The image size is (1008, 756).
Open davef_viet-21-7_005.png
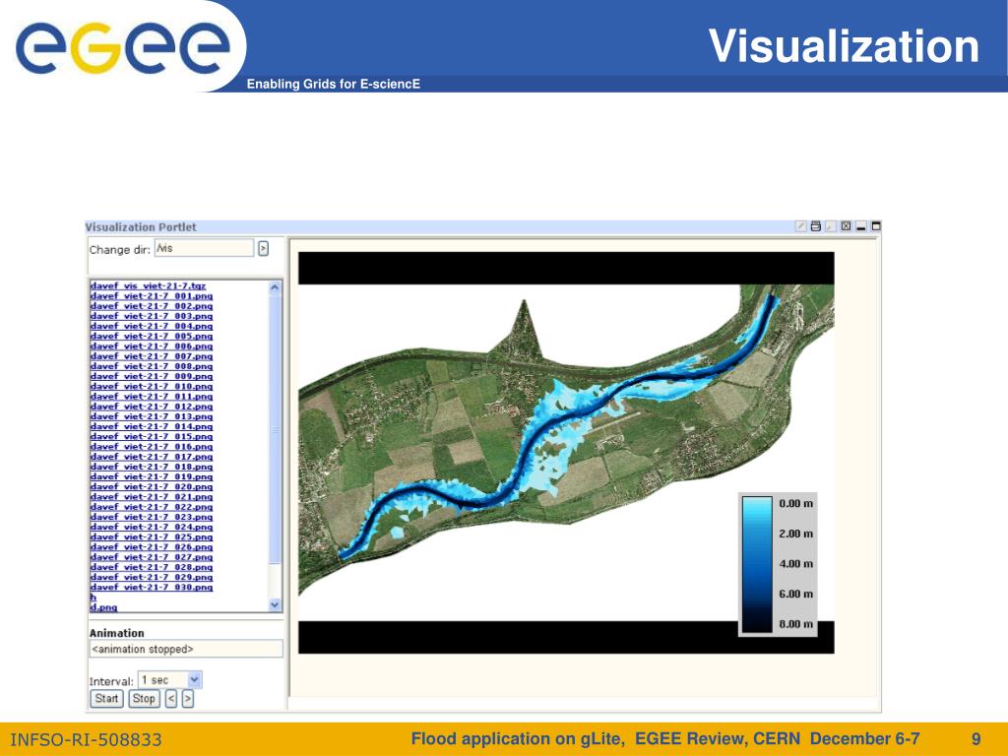(151, 337)
